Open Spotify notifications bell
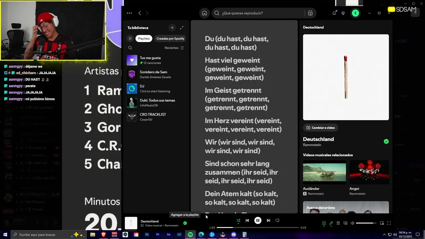The height and width of the screenshot is (239, 425). (334, 13)
